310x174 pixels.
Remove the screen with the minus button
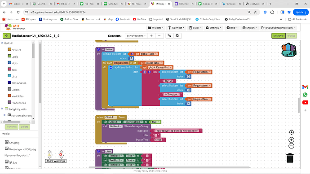point(159,36)
